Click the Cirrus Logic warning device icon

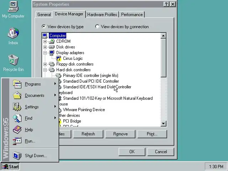[58, 58]
